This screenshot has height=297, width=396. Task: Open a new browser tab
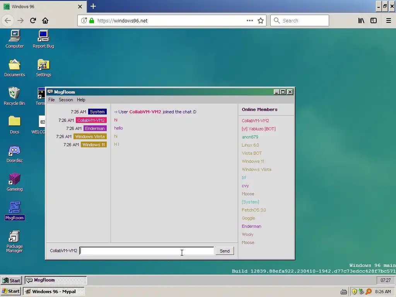[x=93, y=6]
